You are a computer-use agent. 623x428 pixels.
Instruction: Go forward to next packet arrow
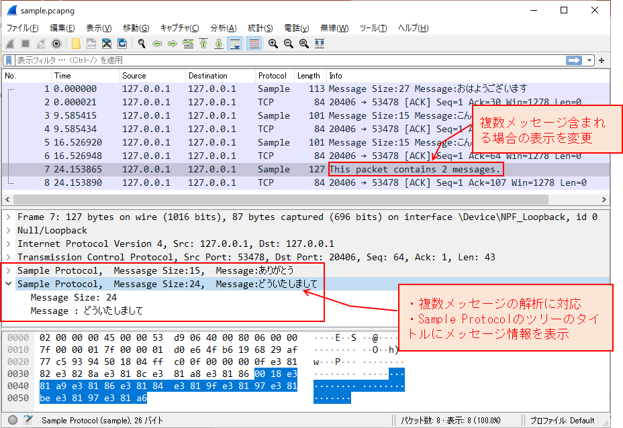(172, 44)
